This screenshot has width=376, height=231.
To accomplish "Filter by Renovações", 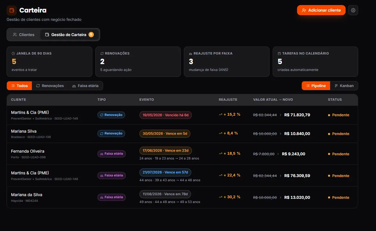I will pyautogui.click(x=50, y=86).
